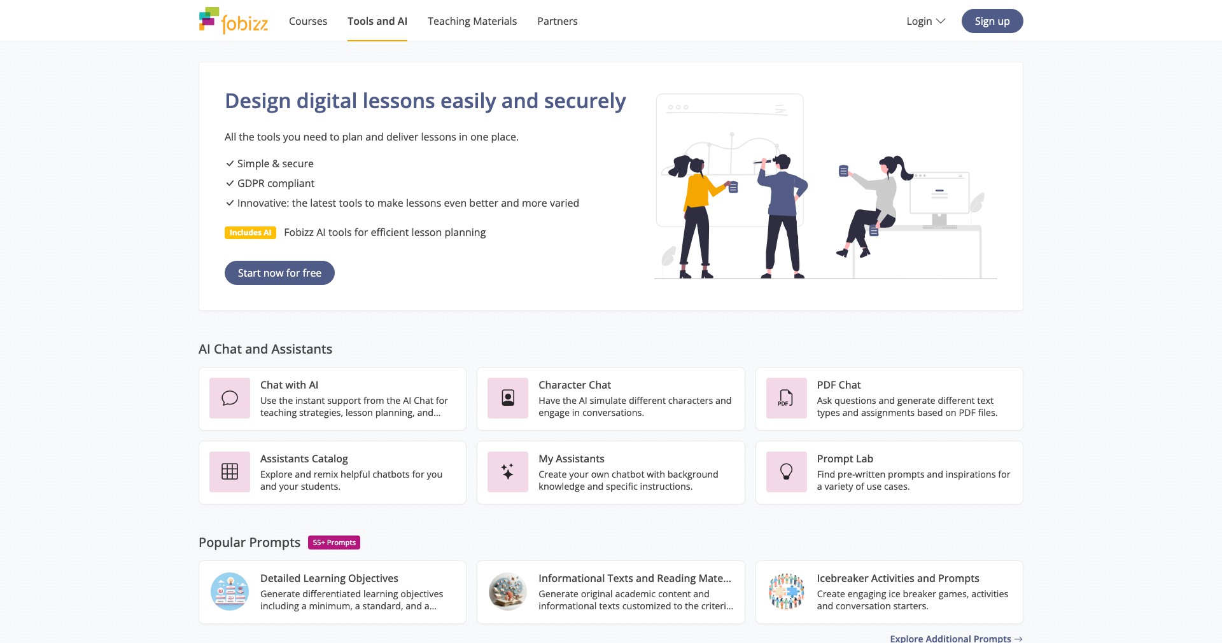Click description 'Create engaging ice breaker games'

(x=913, y=600)
